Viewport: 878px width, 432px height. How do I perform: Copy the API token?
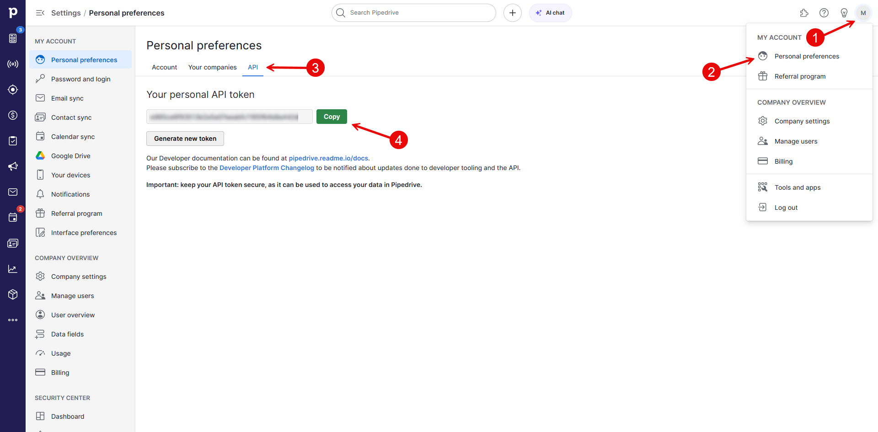point(332,117)
